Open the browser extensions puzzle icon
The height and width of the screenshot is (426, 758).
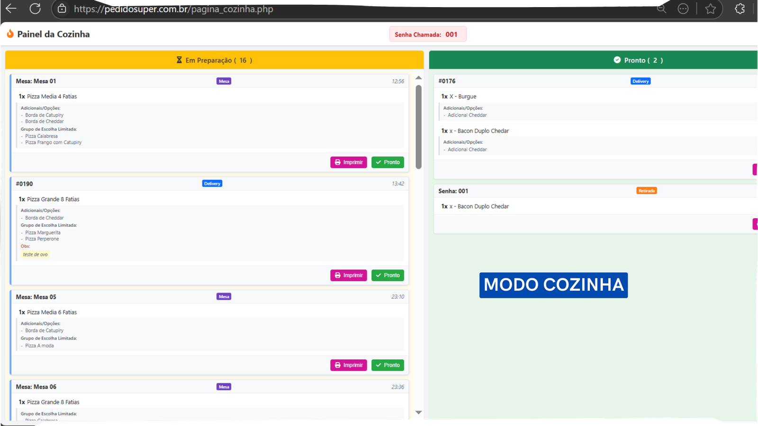[740, 9]
